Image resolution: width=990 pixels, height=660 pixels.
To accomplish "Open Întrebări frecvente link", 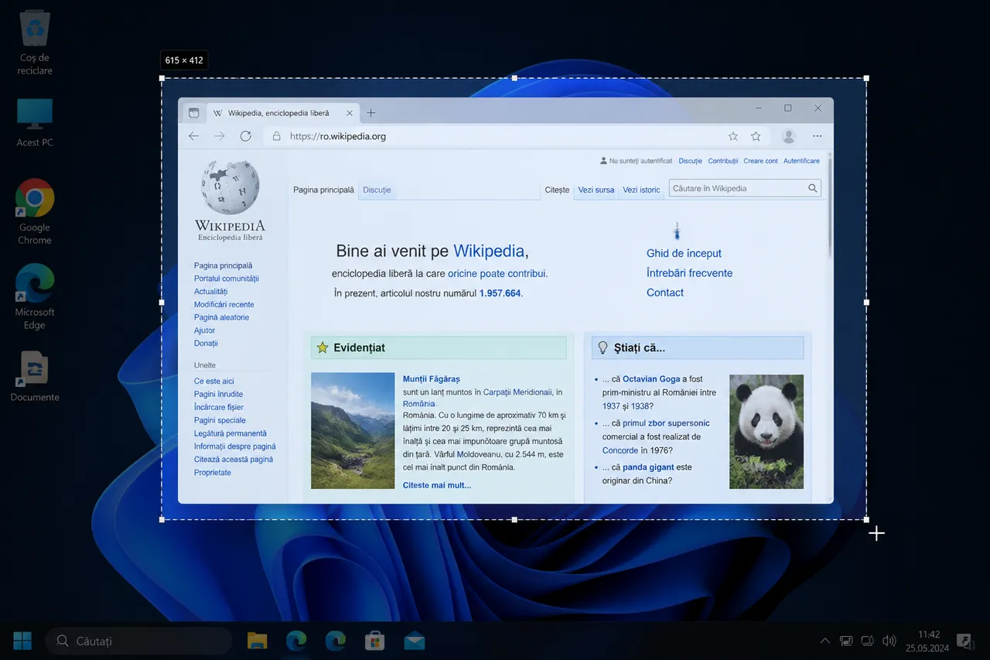I will [x=689, y=273].
